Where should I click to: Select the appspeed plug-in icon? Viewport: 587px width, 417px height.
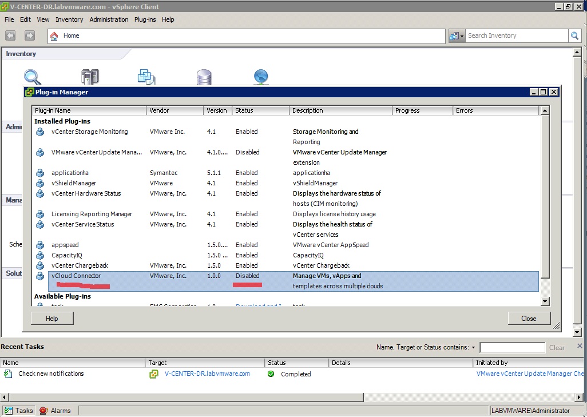[40, 245]
